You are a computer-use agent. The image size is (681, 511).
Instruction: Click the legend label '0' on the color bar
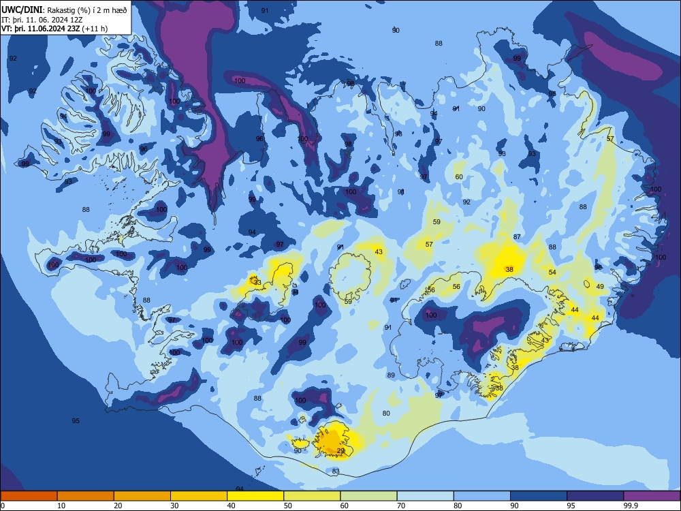(x=3, y=506)
